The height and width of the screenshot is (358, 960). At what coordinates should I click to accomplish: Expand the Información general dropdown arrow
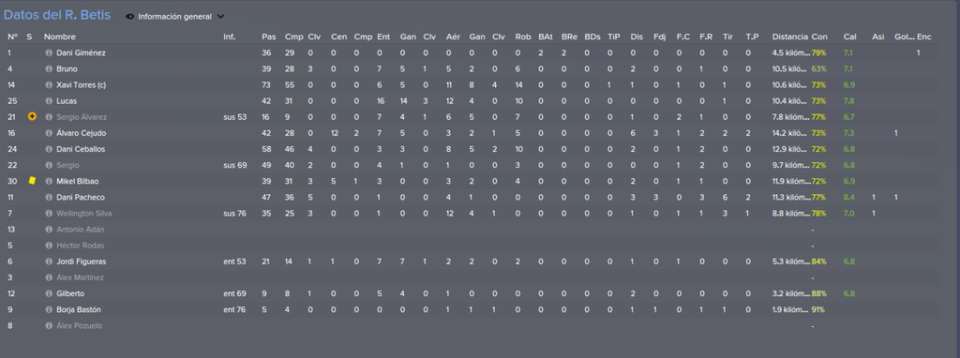click(x=220, y=17)
